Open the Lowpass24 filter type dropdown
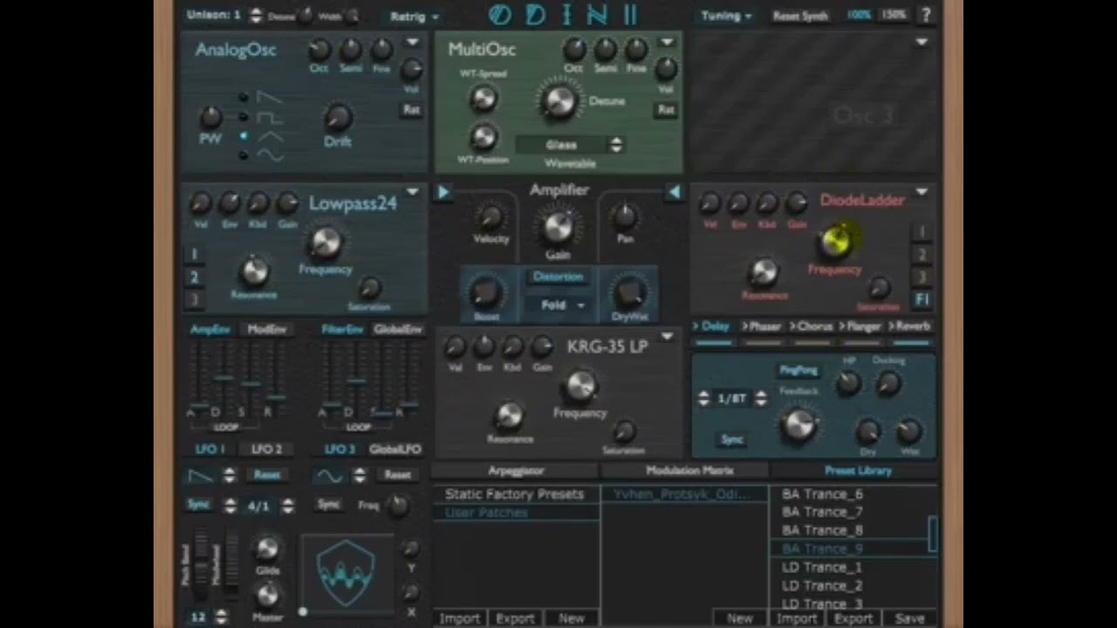This screenshot has width=1117, height=628. (x=412, y=193)
